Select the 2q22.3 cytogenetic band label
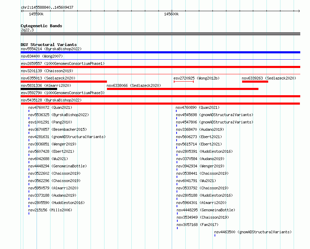The height and width of the screenshot is (249, 310). coord(27,30)
